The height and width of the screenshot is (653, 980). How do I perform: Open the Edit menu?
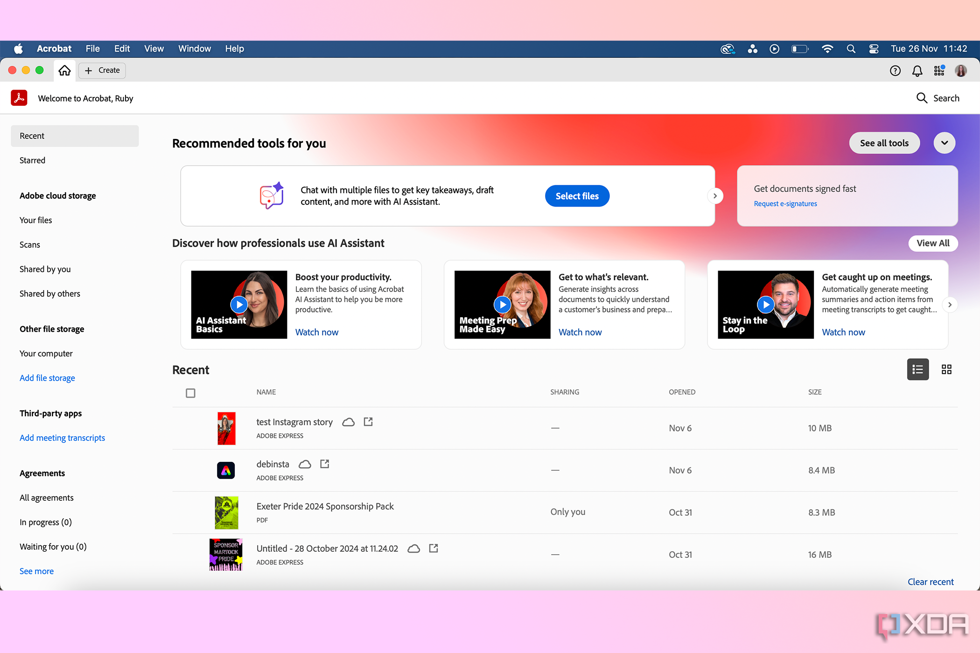pyautogui.click(x=122, y=49)
